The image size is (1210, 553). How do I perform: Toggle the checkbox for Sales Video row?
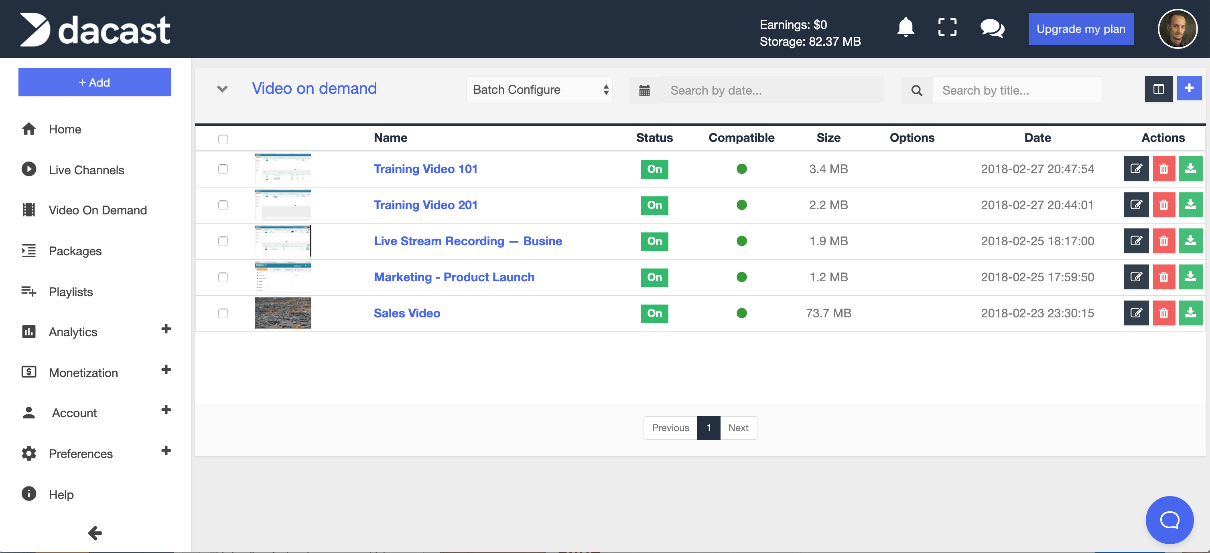[x=223, y=312]
